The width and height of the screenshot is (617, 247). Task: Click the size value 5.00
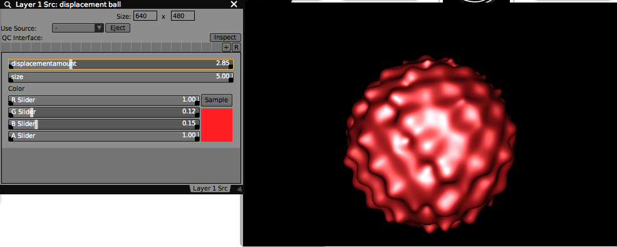click(x=222, y=76)
